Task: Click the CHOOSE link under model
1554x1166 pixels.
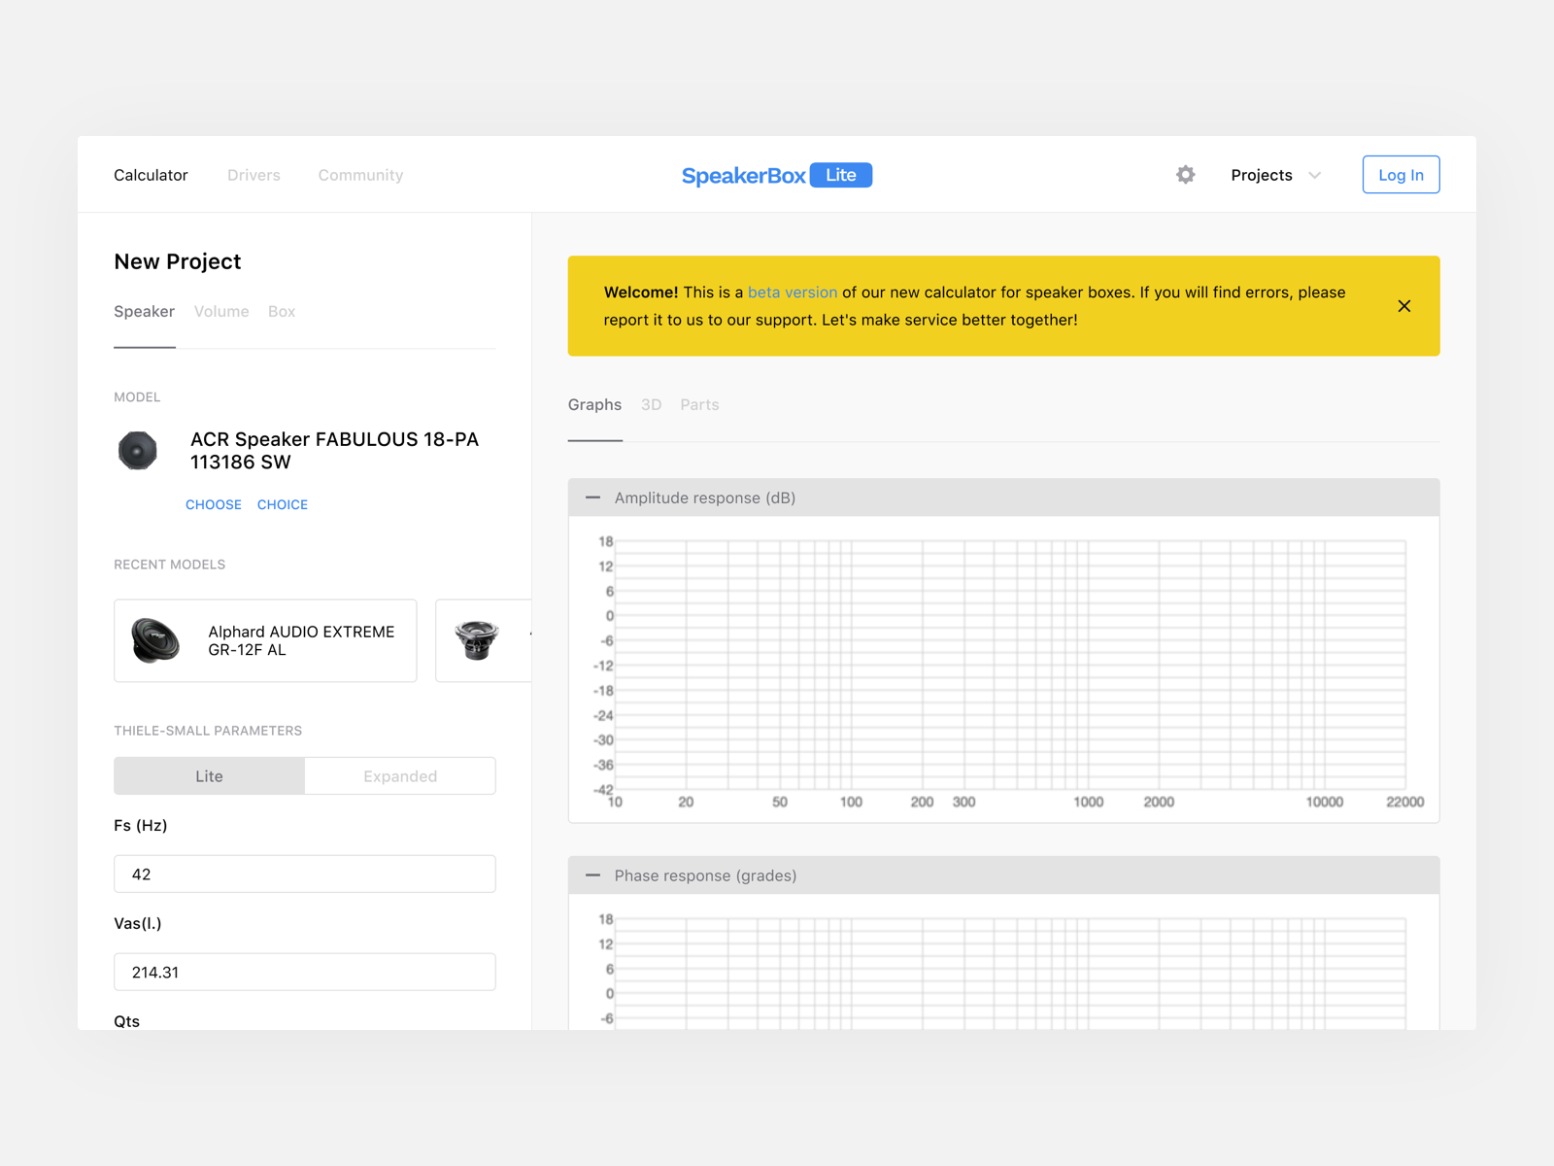Action: [214, 505]
